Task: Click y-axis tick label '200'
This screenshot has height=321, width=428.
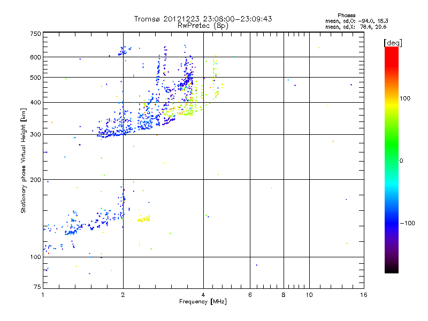Action: (35, 180)
